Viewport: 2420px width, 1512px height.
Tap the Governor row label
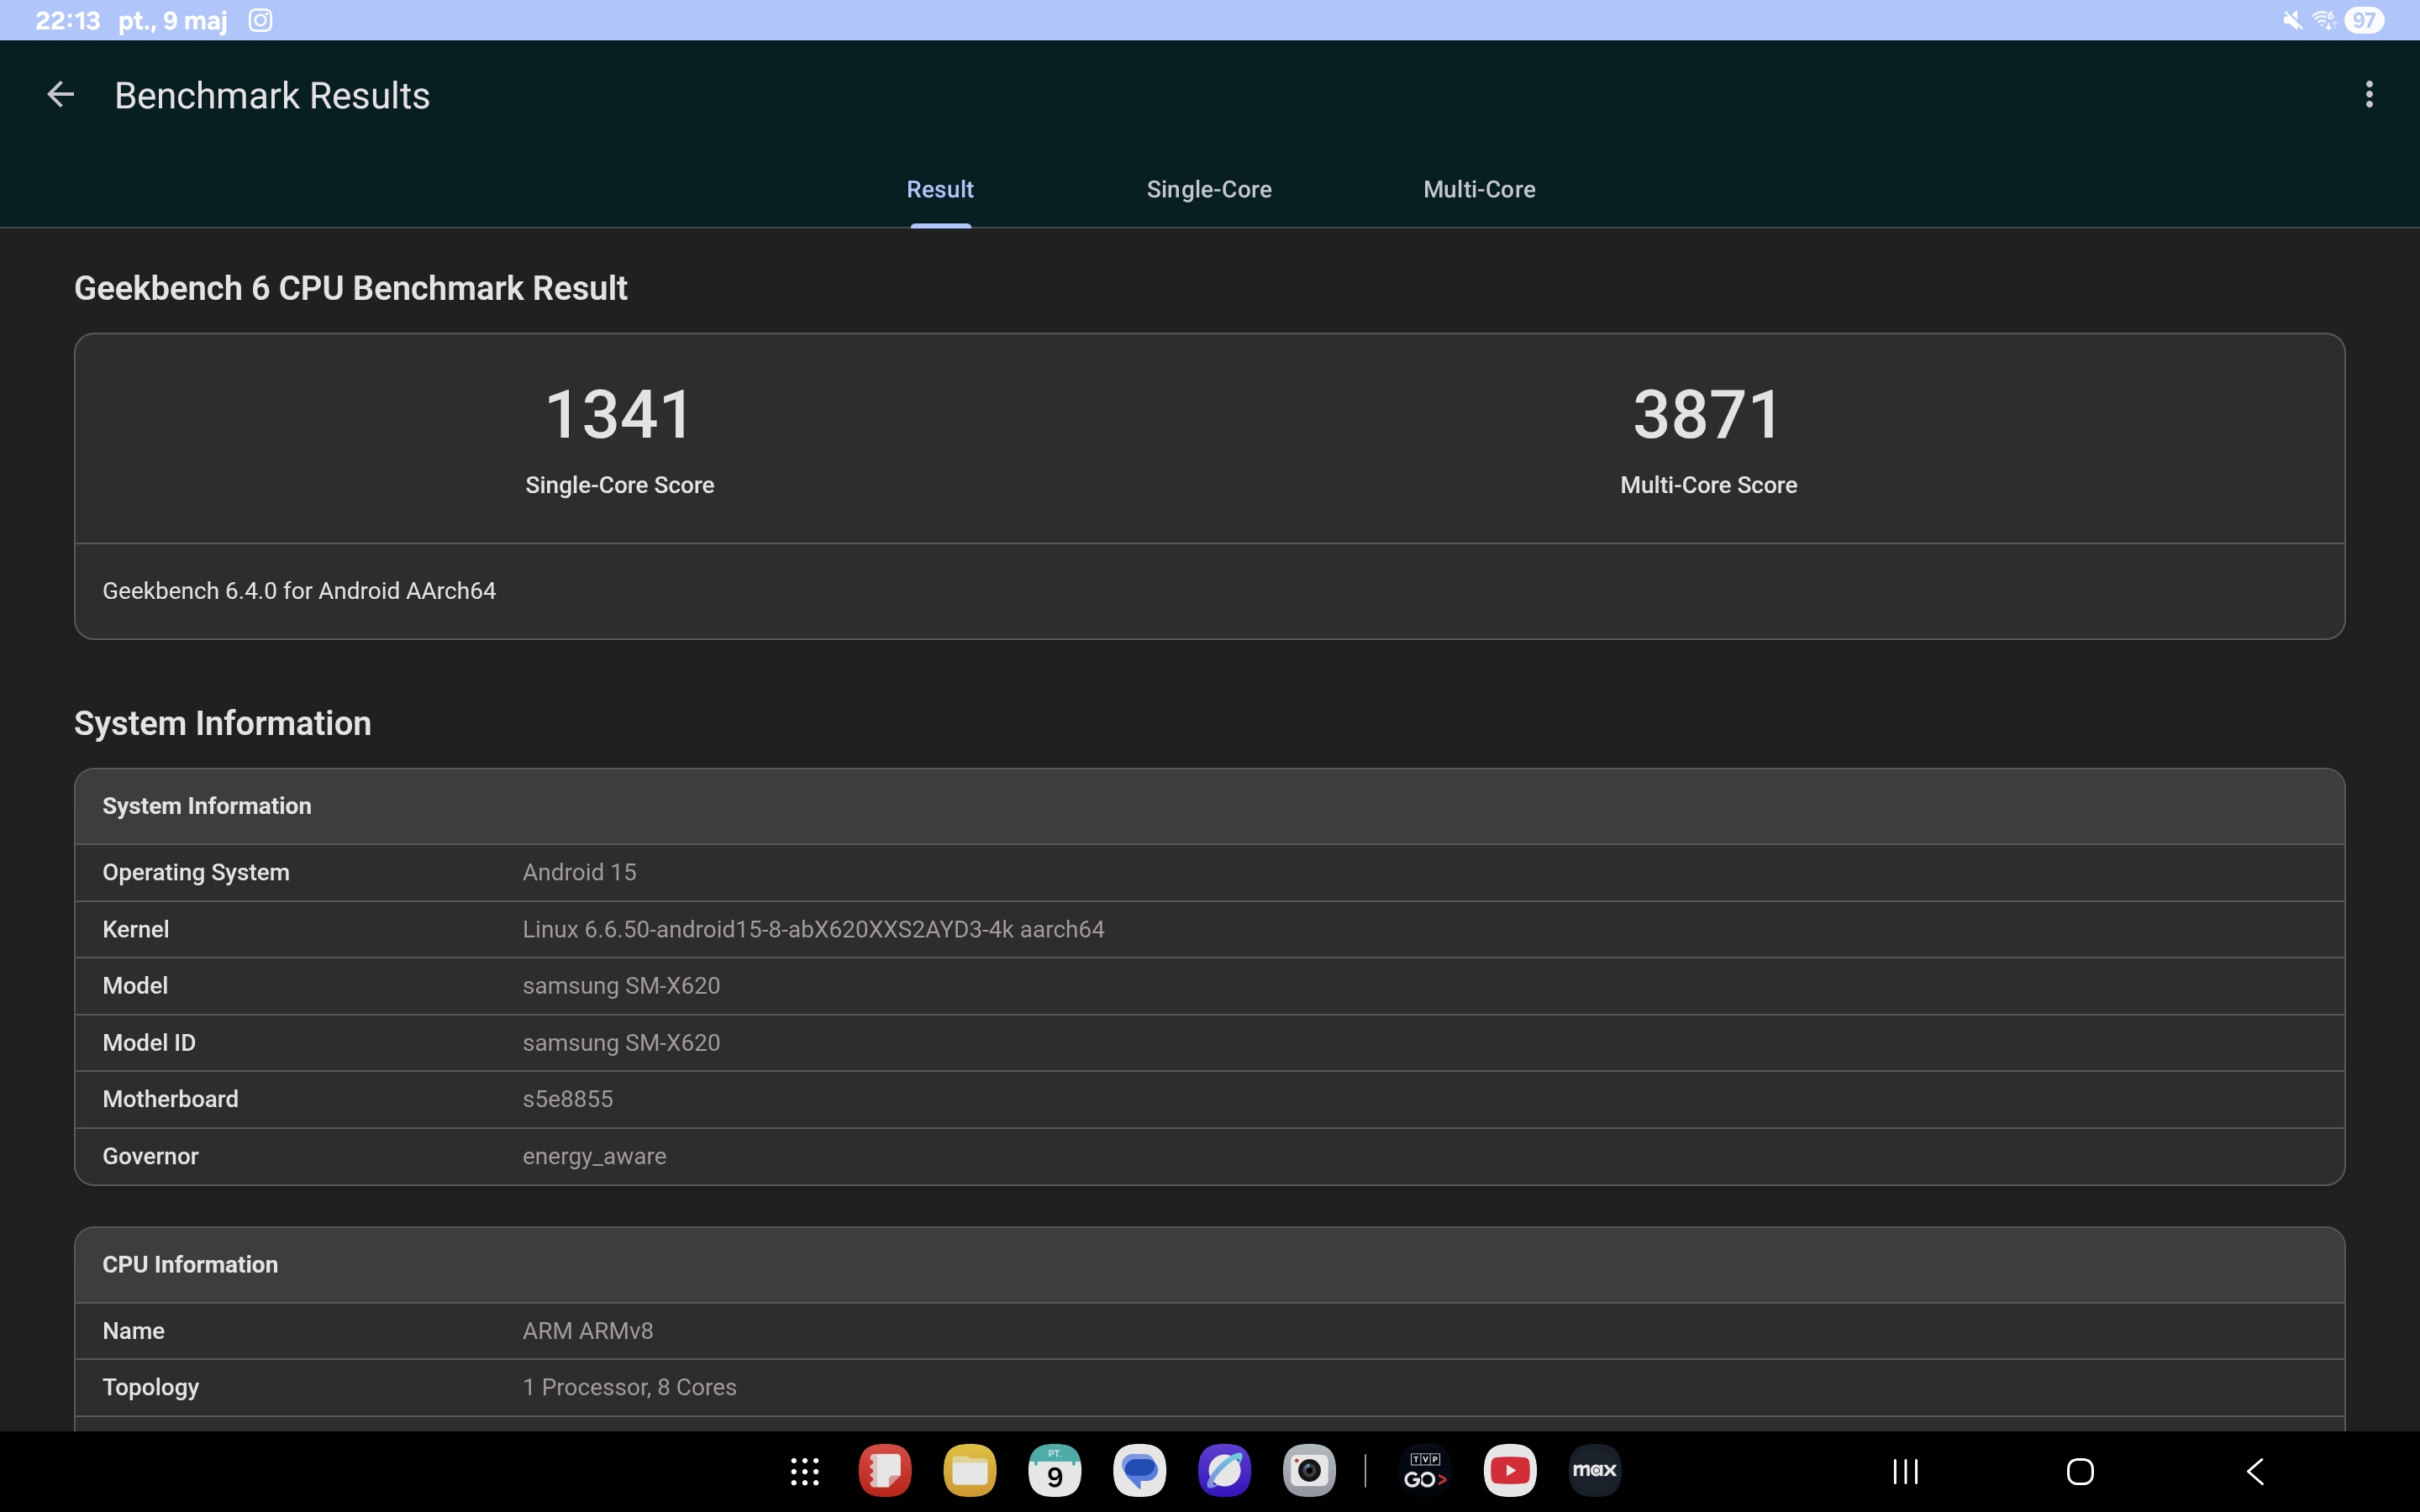(x=151, y=1156)
